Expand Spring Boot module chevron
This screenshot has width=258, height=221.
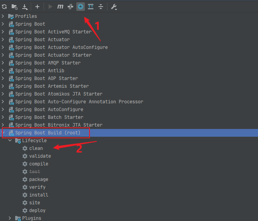(x=3, y=24)
